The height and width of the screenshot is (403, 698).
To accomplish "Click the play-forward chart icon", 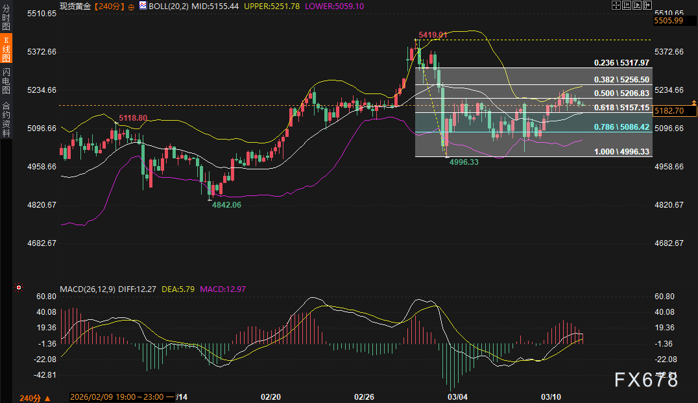I will [x=636, y=5].
